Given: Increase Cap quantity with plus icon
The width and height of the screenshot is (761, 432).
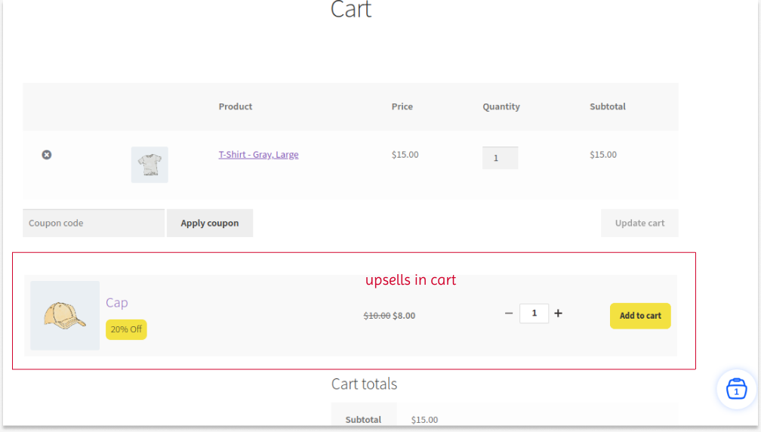Looking at the screenshot, I should pos(558,313).
